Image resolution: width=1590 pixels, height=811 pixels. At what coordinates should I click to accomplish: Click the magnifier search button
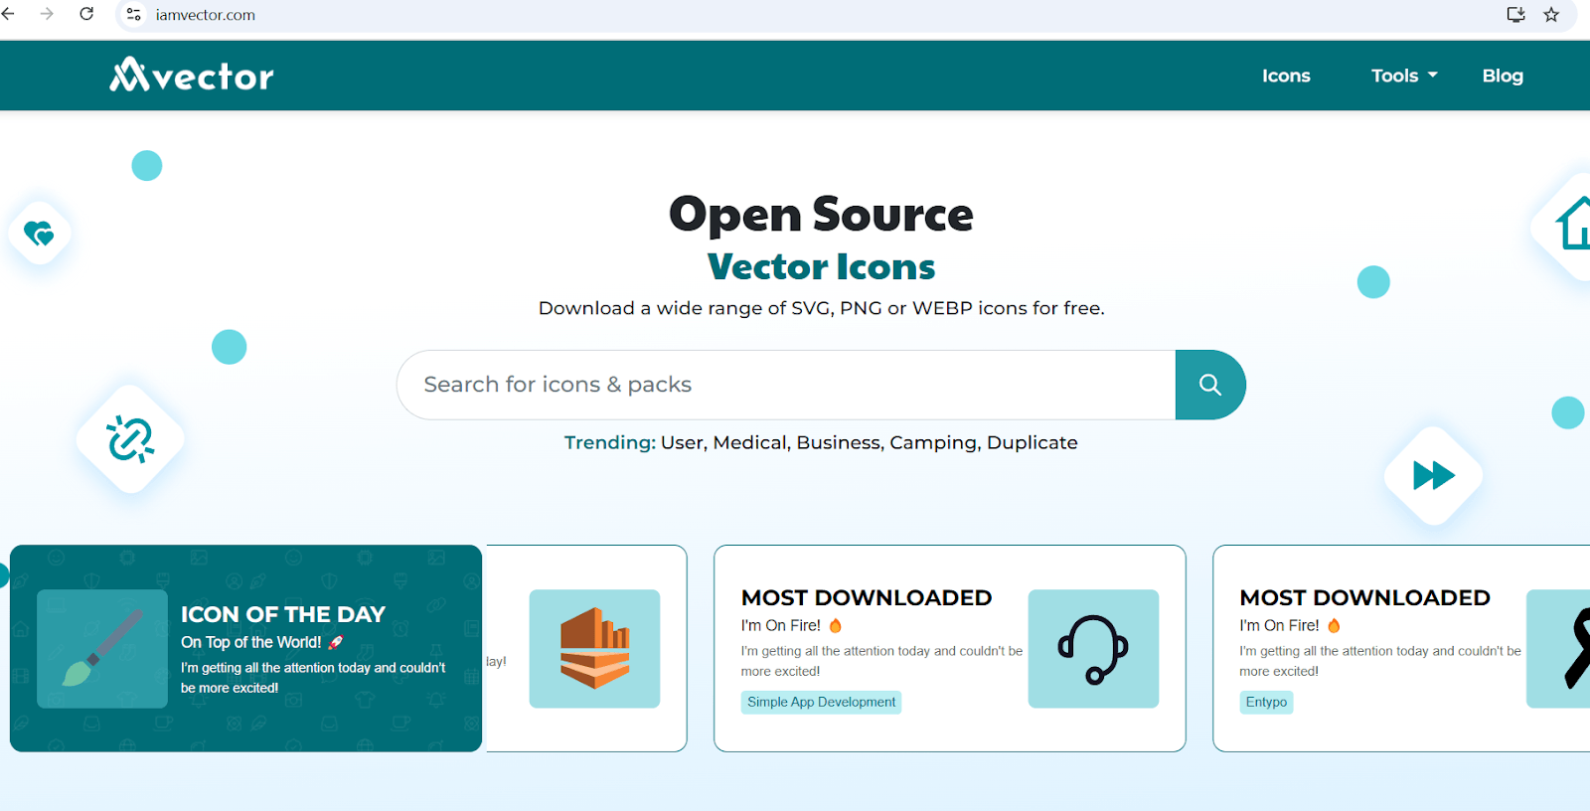click(x=1209, y=385)
